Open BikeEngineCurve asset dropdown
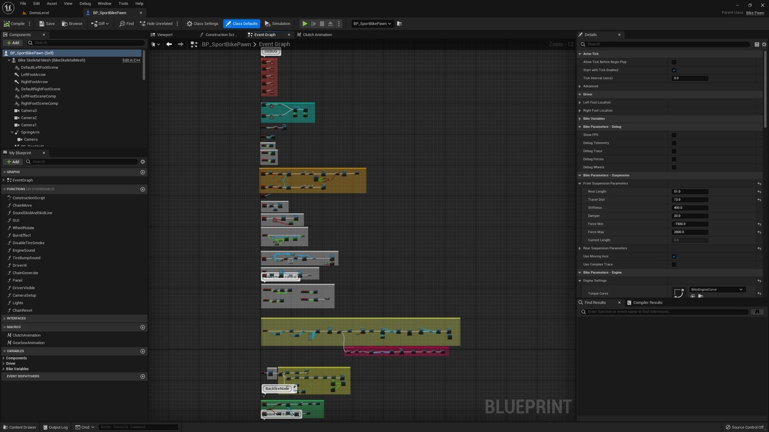The width and height of the screenshot is (769, 432). (x=717, y=289)
